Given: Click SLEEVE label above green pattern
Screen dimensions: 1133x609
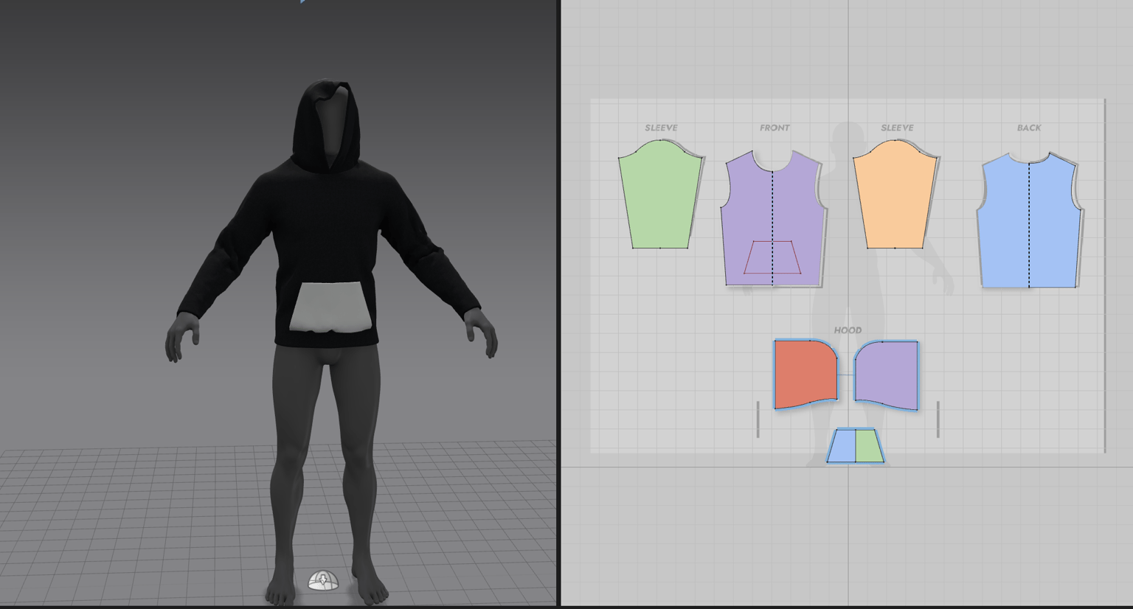Looking at the screenshot, I should pyautogui.click(x=661, y=128).
